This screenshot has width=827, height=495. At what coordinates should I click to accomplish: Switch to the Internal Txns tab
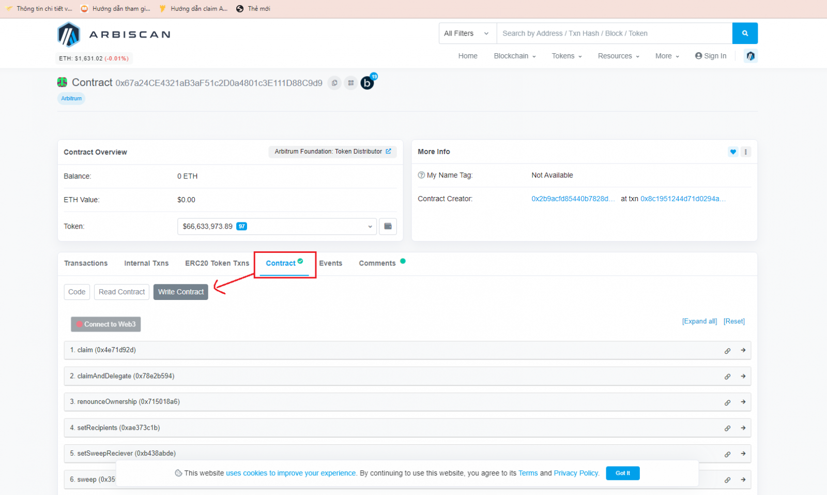pos(146,263)
